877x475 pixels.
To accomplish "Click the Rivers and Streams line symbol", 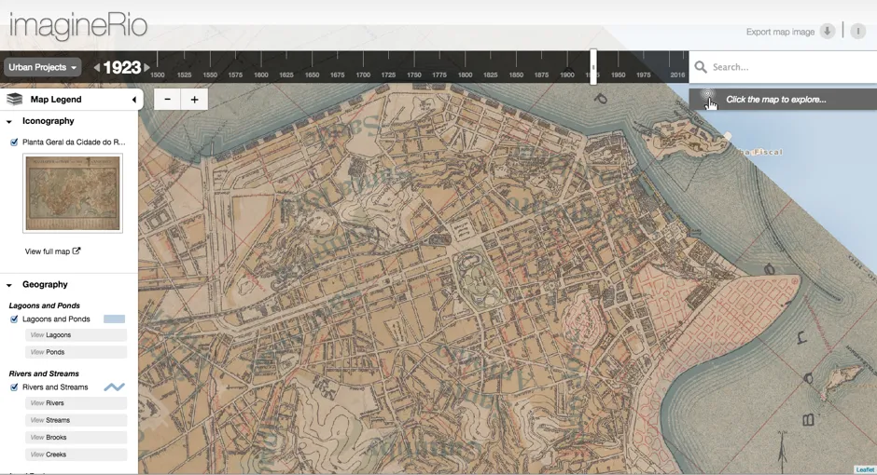I will [x=114, y=387].
